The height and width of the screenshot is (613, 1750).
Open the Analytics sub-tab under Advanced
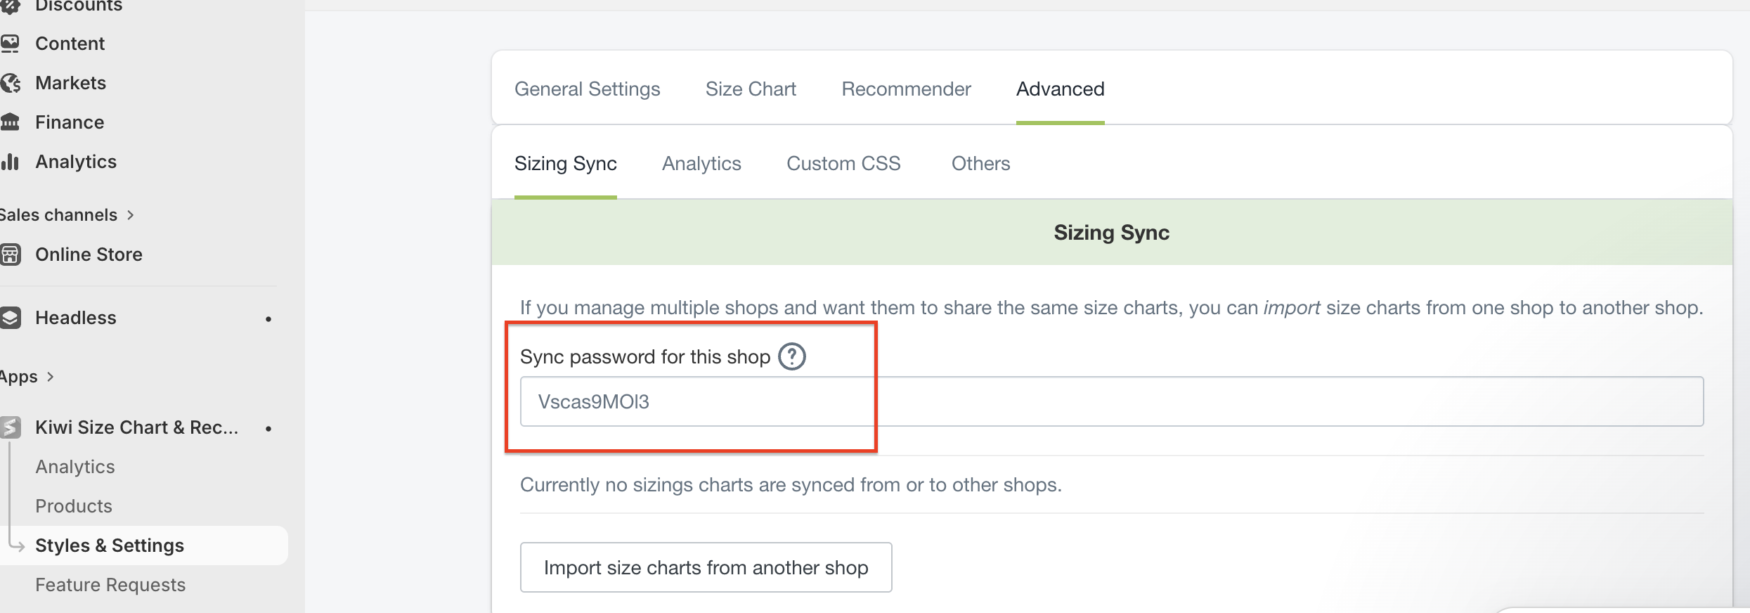pyautogui.click(x=701, y=164)
